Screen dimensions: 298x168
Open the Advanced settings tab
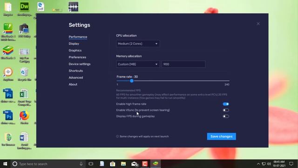coord(76,77)
